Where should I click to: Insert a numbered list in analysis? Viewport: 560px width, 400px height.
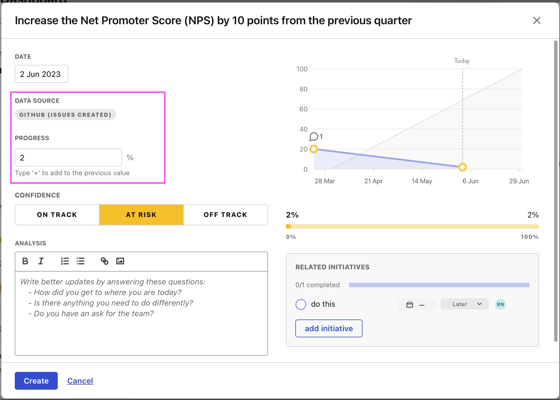tap(65, 261)
